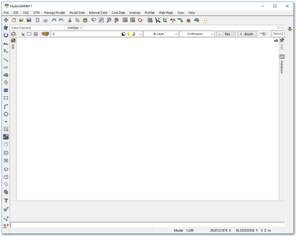Click the printer icon

tap(45, 20)
